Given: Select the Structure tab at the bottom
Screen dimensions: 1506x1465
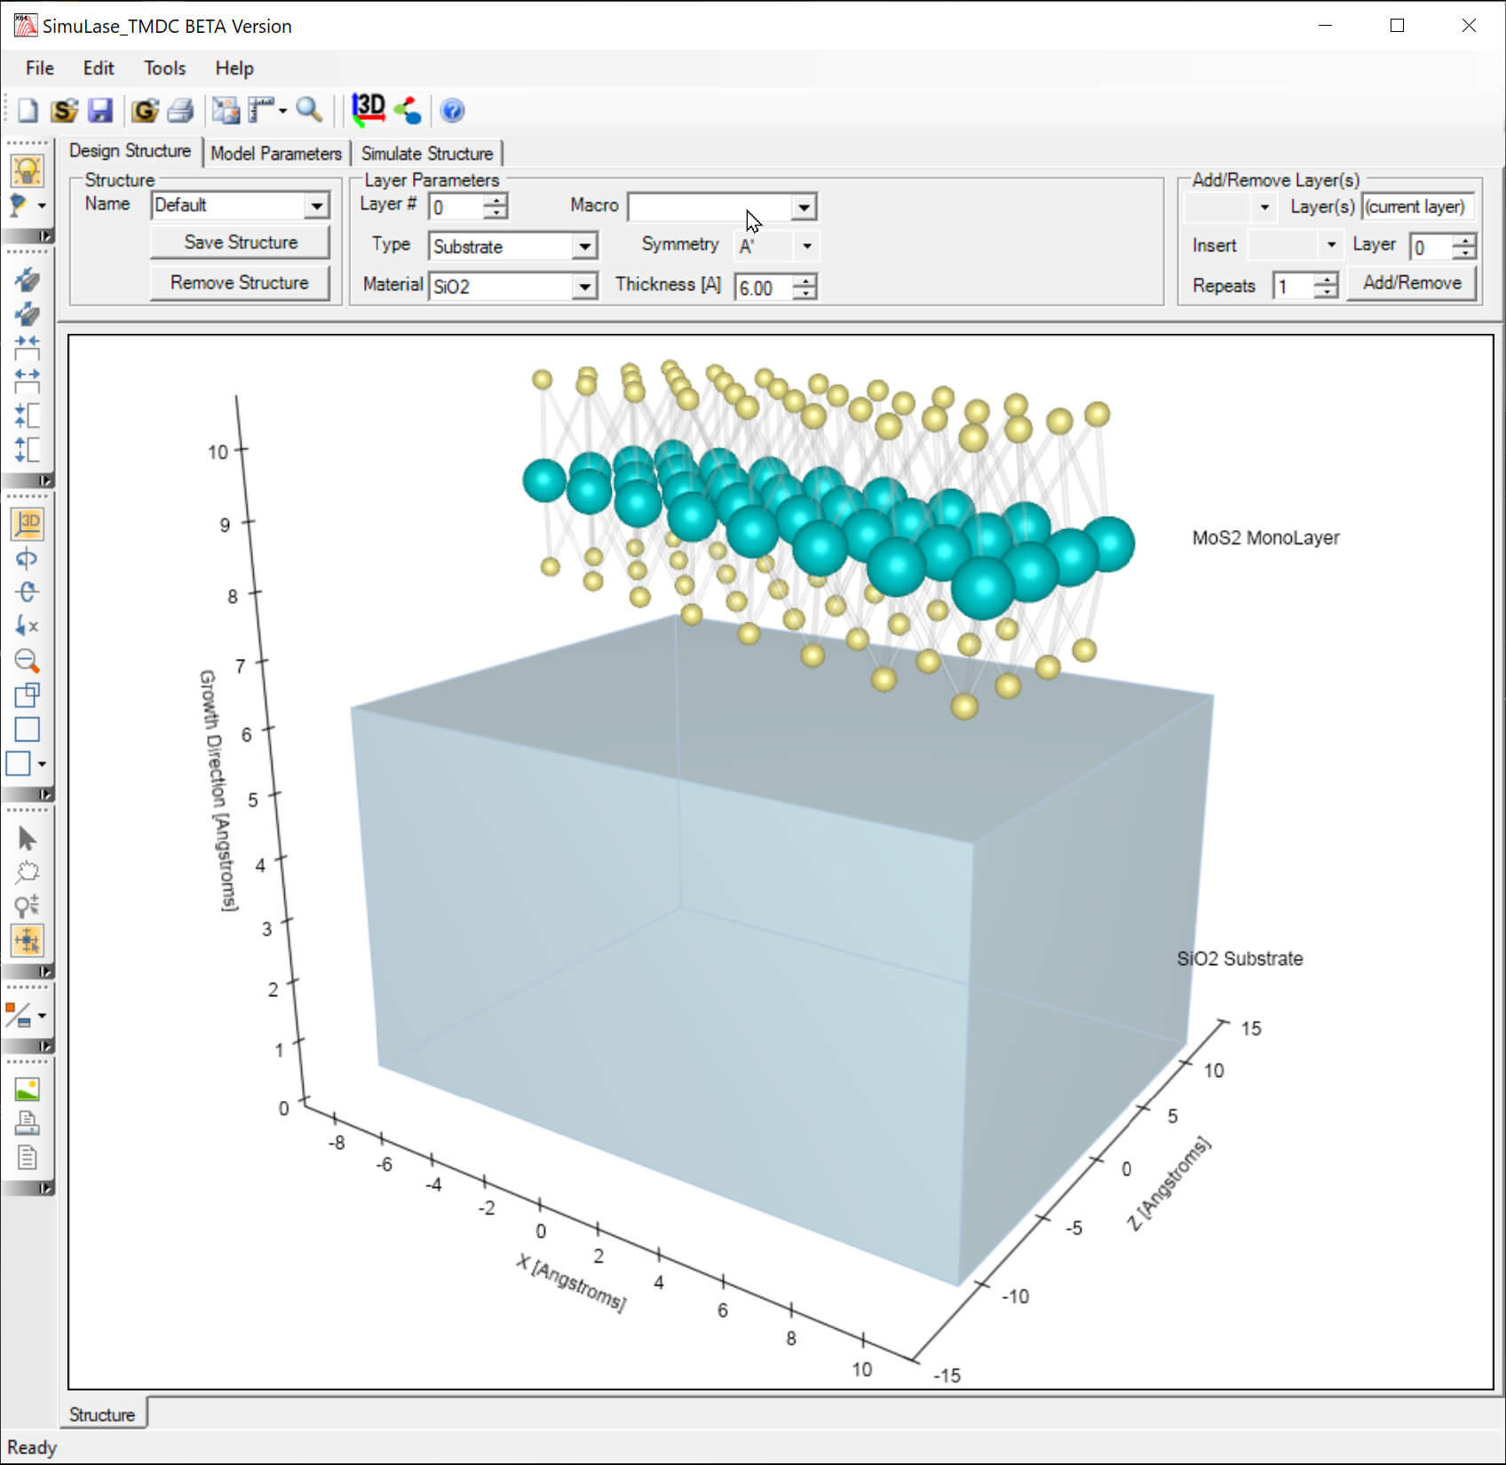Looking at the screenshot, I should coord(102,1414).
